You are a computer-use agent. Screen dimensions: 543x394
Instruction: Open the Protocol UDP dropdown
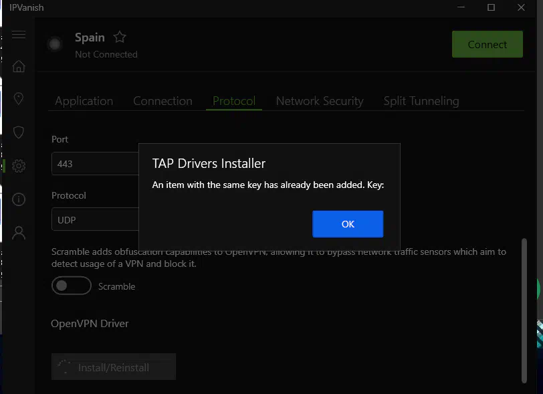(x=95, y=219)
